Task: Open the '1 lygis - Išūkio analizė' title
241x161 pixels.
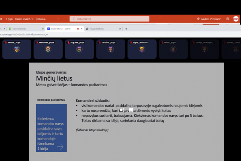Action: (26, 19)
